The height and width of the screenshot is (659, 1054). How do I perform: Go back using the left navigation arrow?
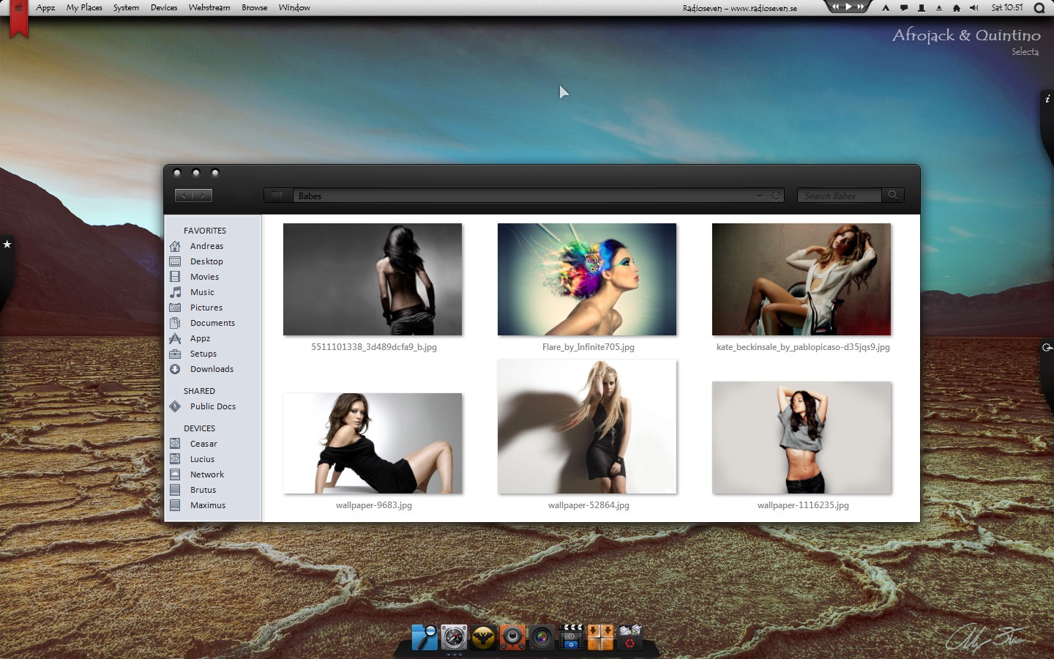184,196
